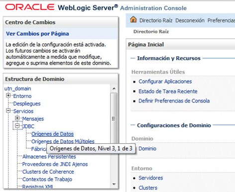235x192 pixels.
Task: Open Ver Cambios por Página link
Action: point(37,34)
